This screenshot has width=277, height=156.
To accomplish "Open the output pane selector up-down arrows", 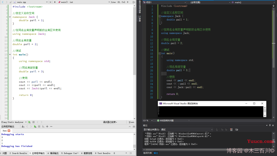I will pos(114,153).
